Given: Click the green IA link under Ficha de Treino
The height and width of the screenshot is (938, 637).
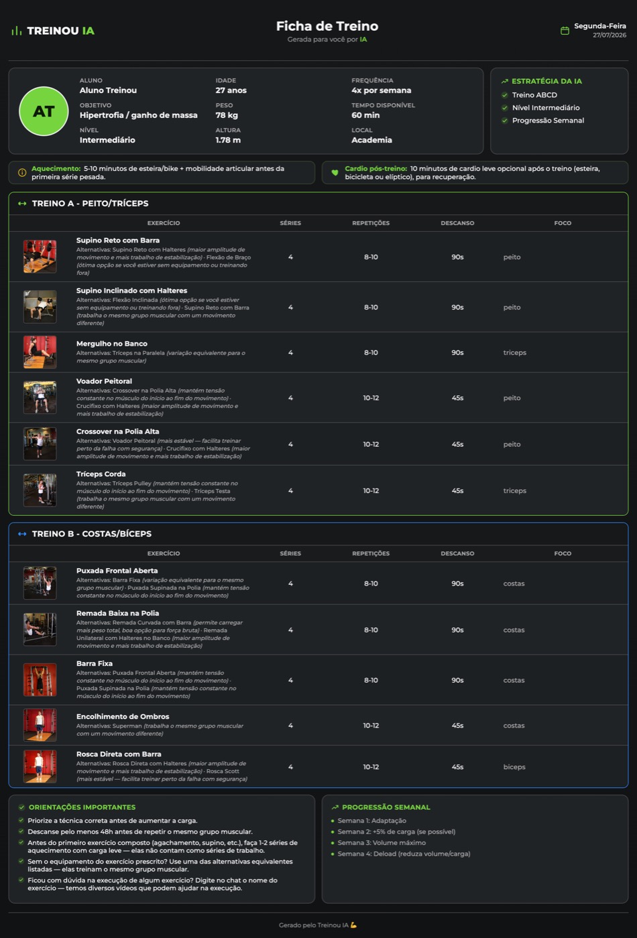Looking at the screenshot, I should [363, 40].
